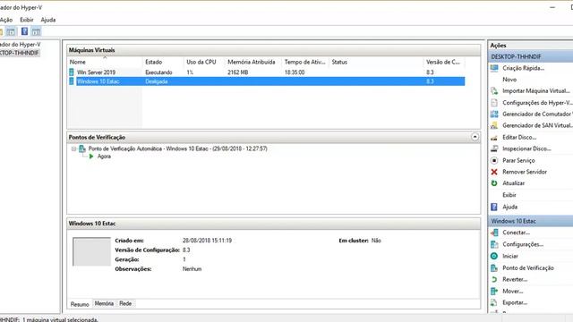This screenshot has height=322, width=573.
Task: Click the Reverter icon
Action: 494,279
